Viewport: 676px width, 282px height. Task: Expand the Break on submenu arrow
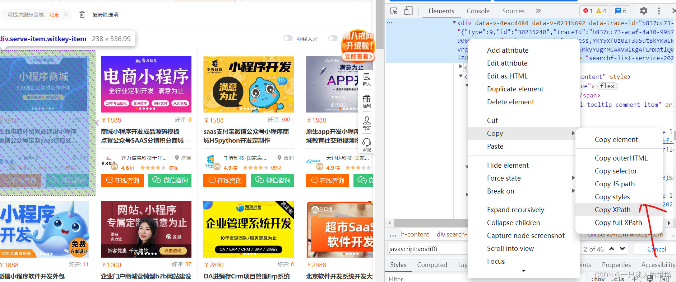tap(573, 191)
